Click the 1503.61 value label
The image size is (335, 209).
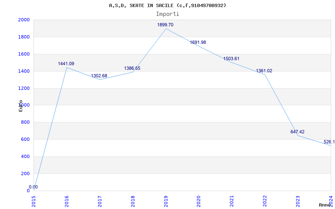(x=232, y=59)
